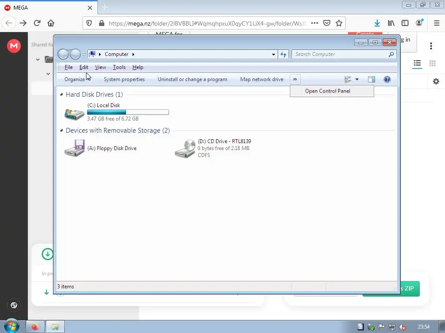Screen dimensions: 445x333
Task: Switch MEGA to grid view
Action: pyautogui.click(x=432, y=63)
